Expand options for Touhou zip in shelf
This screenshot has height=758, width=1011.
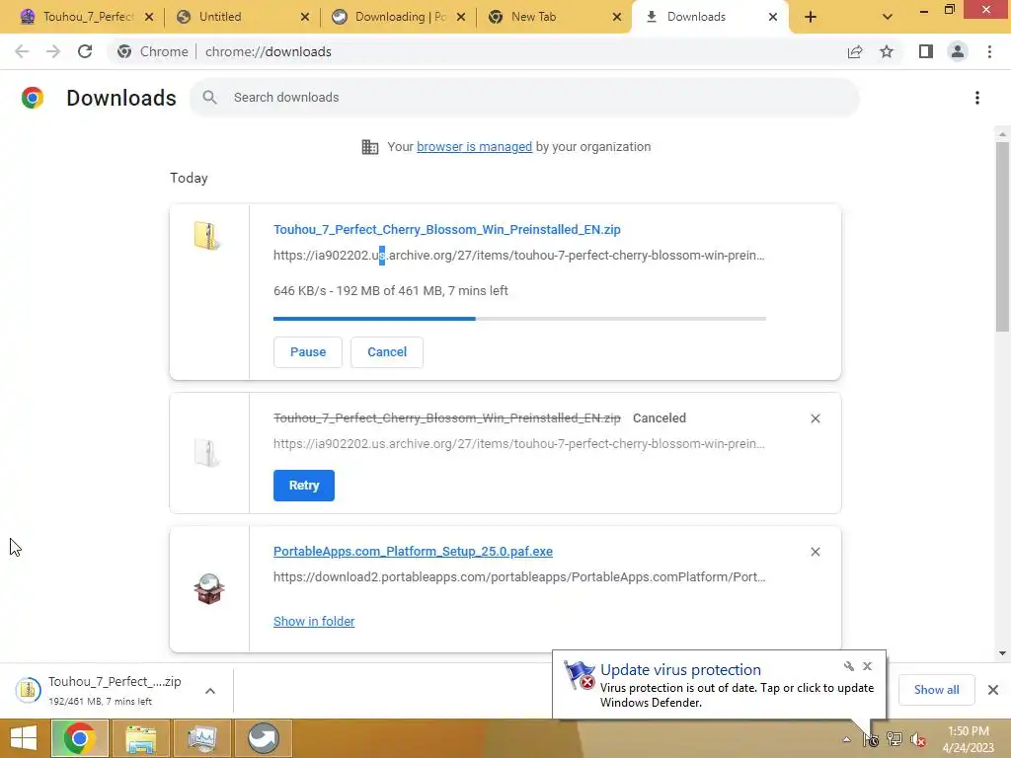point(210,691)
